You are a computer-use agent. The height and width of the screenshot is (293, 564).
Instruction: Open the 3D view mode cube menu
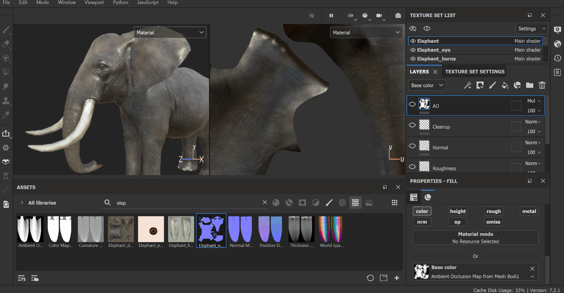coord(365,15)
